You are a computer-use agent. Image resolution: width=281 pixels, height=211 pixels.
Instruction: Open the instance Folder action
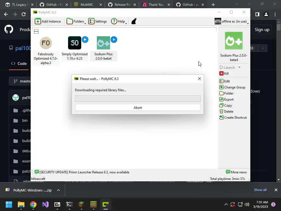pos(226,93)
